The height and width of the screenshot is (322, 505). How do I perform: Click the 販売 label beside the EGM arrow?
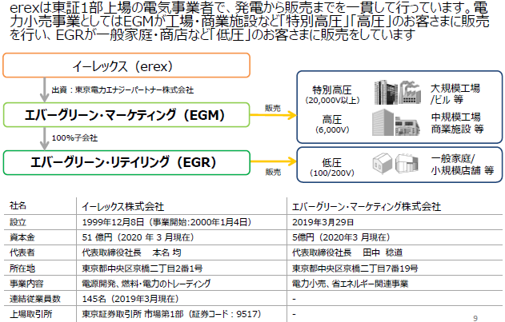(x=273, y=109)
